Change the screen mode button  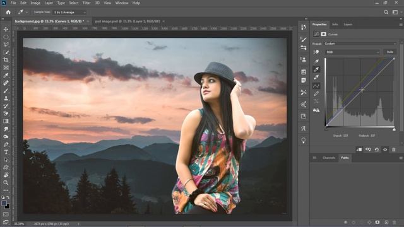6,221
